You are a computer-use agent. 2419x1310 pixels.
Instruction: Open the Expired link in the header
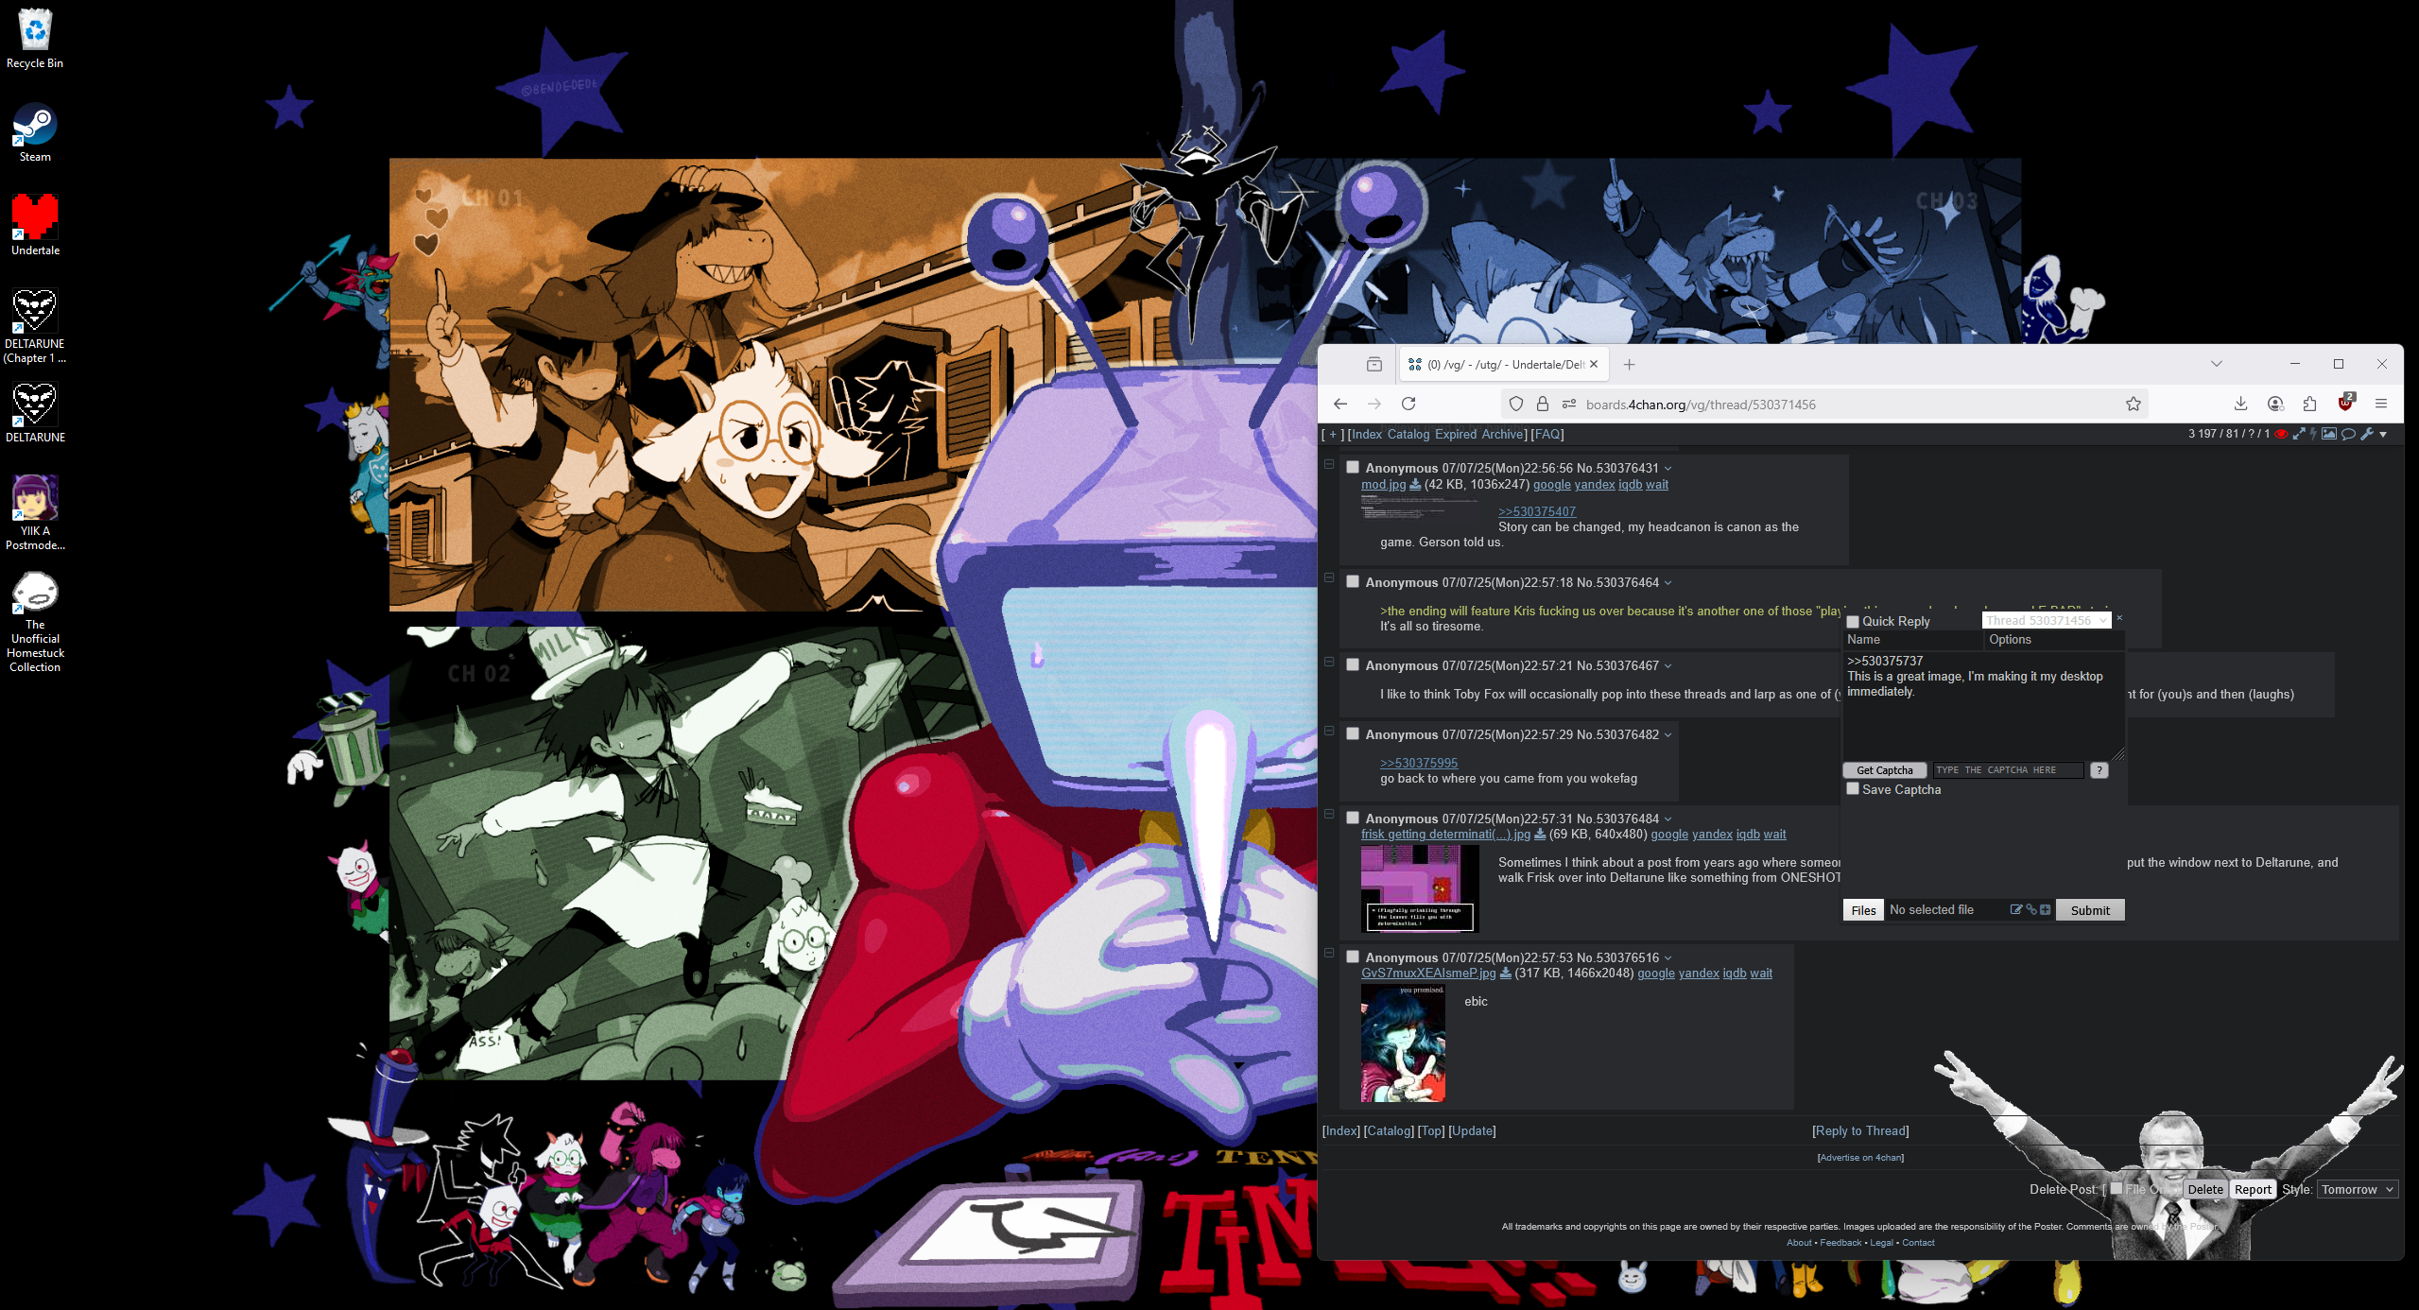pyautogui.click(x=1456, y=434)
